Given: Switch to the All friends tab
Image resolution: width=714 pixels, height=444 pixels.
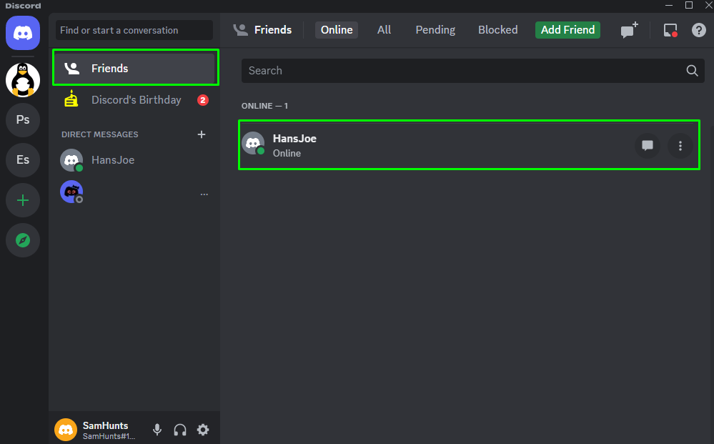Looking at the screenshot, I should [x=384, y=30].
